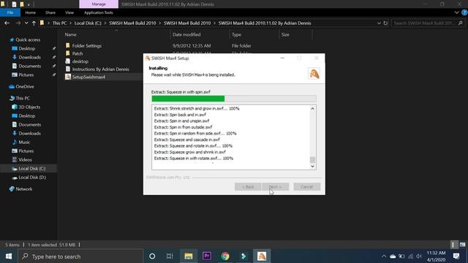This screenshot has height=263, width=468.
Task: Open File Explorer taskbar icon
Action: point(189,256)
